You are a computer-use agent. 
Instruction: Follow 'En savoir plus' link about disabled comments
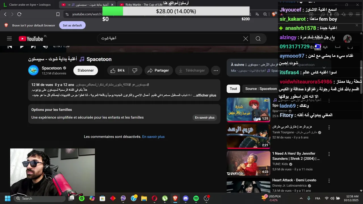click(x=153, y=137)
